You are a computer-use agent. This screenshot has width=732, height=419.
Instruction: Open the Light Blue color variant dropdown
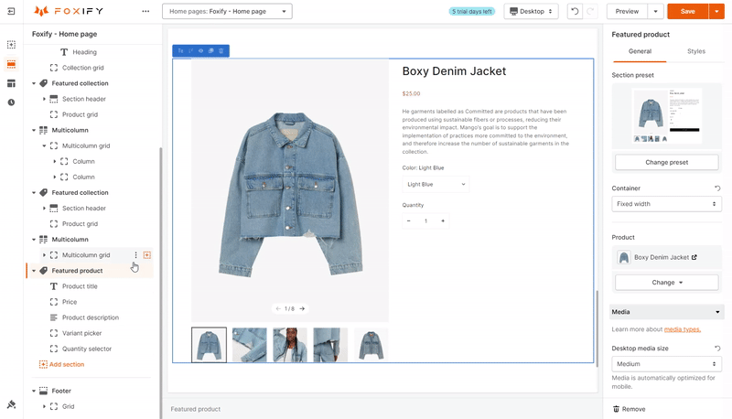coord(436,184)
